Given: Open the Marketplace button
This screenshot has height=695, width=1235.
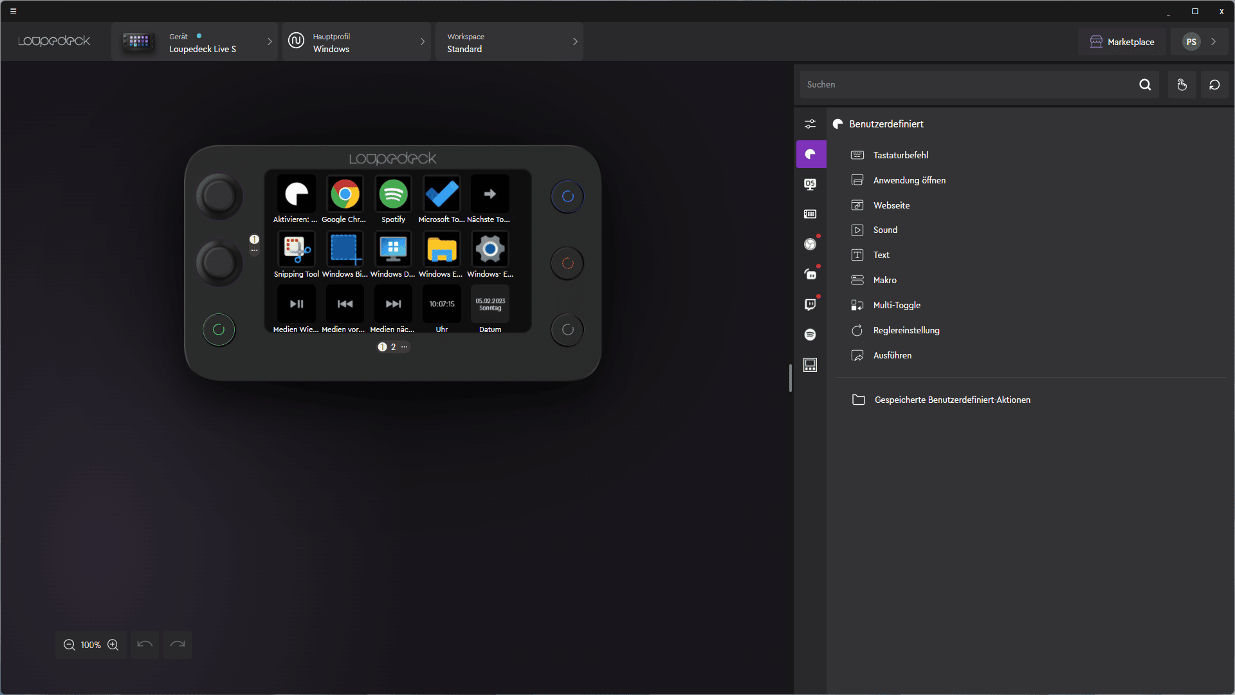Looking at the screenshot, I should [1122, 42].
